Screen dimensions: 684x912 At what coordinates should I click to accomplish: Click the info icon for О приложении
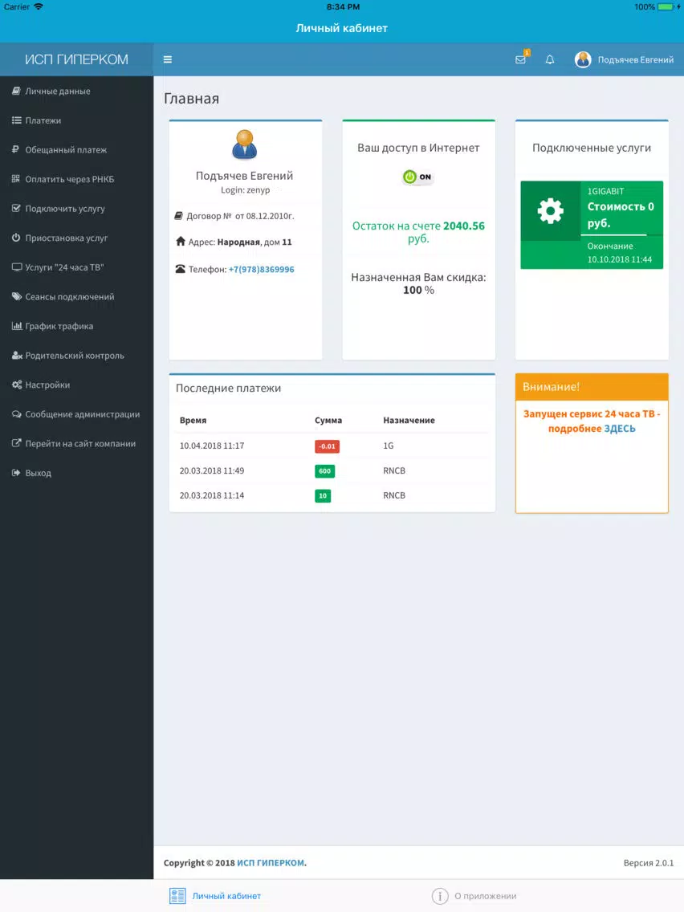point(440,896)
